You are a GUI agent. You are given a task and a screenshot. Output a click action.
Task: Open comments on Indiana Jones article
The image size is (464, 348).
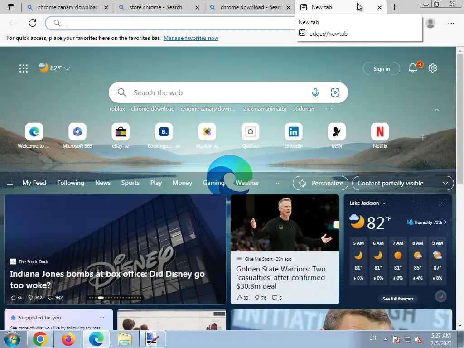coord(55,297)
